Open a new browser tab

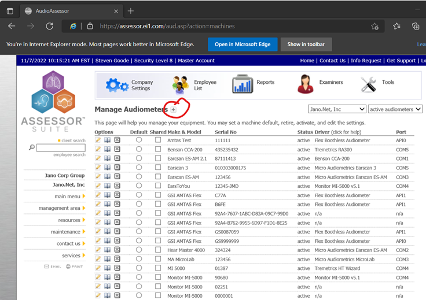coord(131,11)
